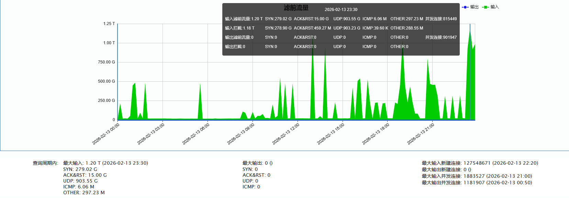Click the 2026-02-13 06:00 x-axis label
The image size is (569, 198).
coord(196,133)
